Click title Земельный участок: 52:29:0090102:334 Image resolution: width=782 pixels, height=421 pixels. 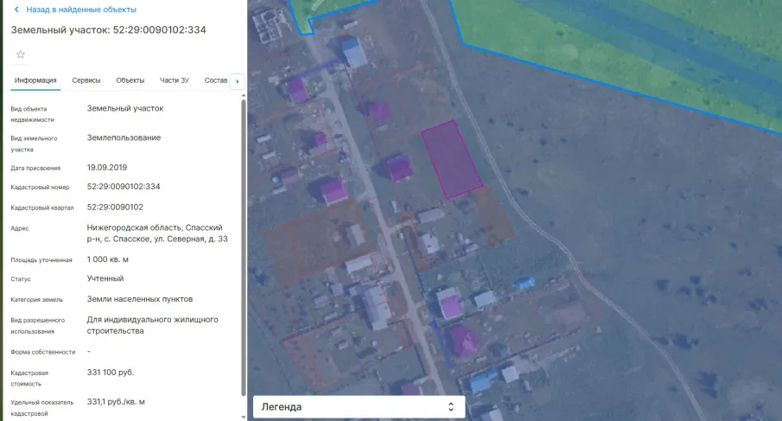pyautogui.click(x=108, y=30)
